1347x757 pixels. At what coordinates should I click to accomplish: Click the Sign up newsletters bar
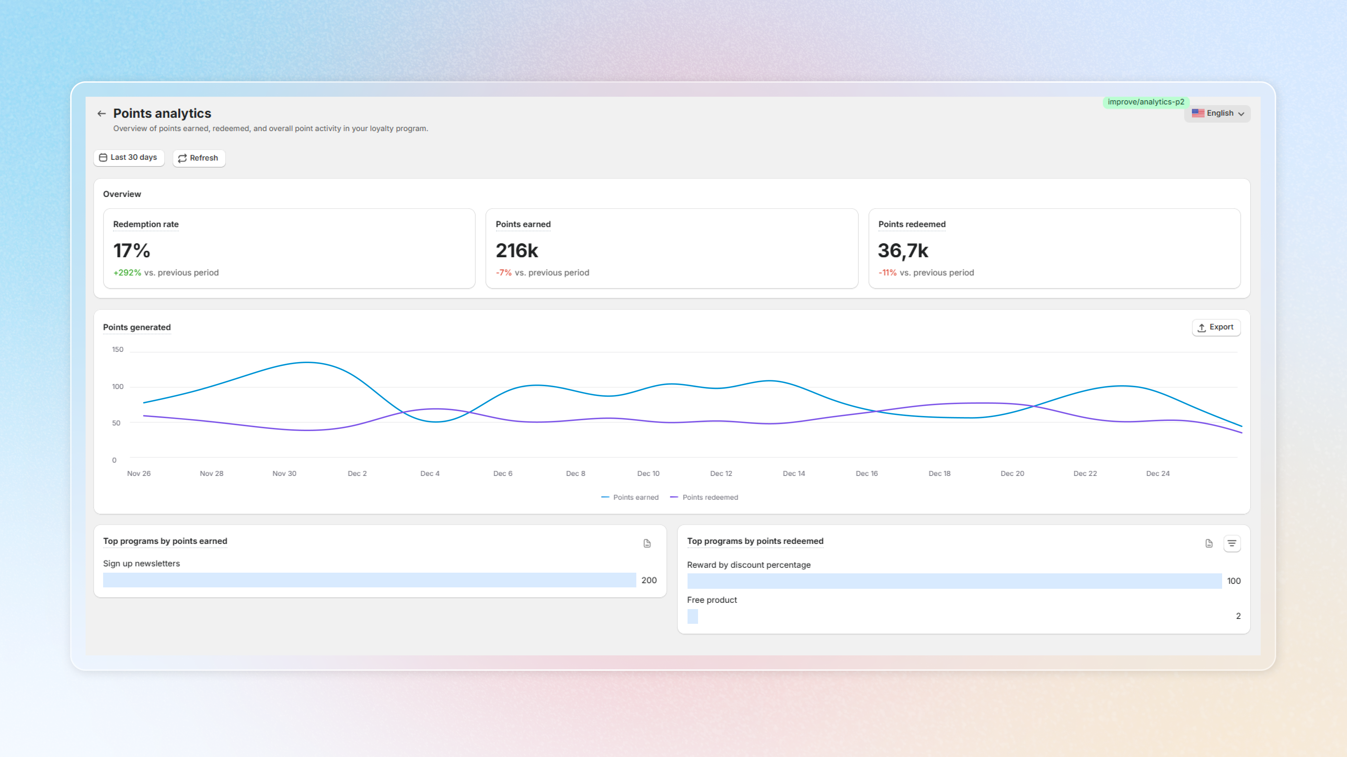[x=369, y=580]
